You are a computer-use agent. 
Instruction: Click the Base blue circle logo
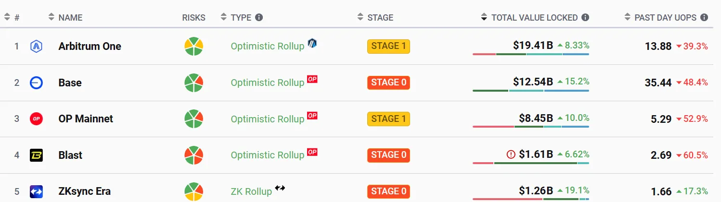(x=37, y=83)
